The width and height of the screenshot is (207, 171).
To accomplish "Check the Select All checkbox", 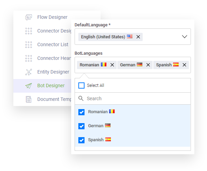I will click(x=81, y=85).
